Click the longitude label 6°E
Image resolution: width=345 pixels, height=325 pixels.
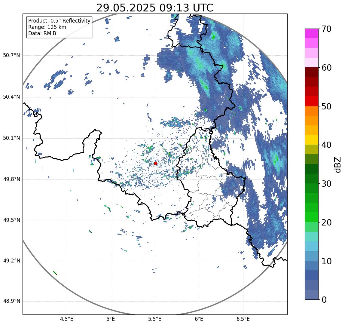point(199,319)
